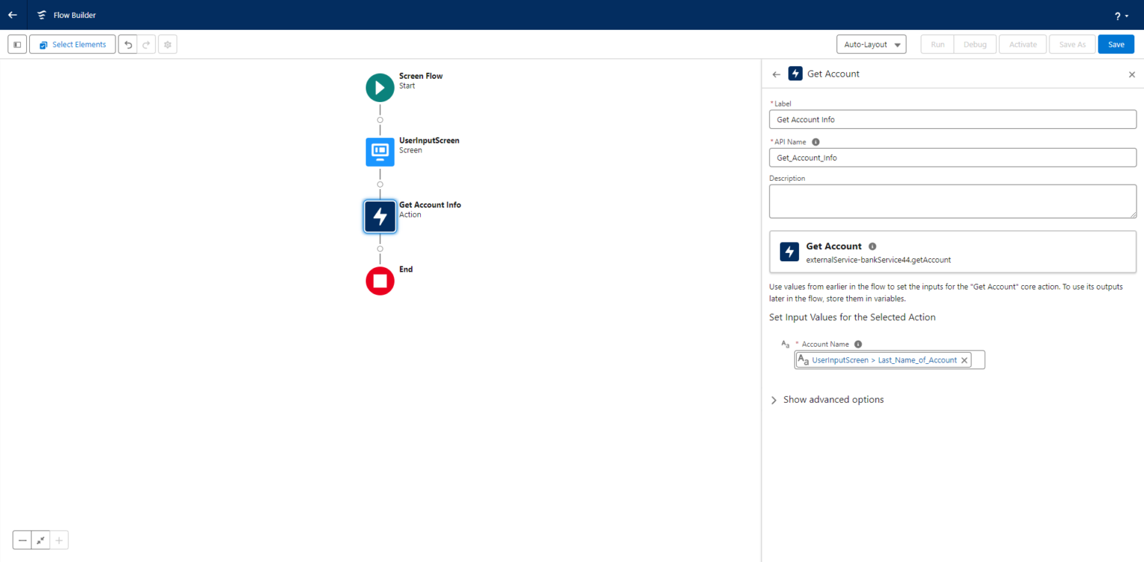This screenshot has width=1144, height=562.
Task: Click the End element on the canvas
Action: [x=380, y=281]
